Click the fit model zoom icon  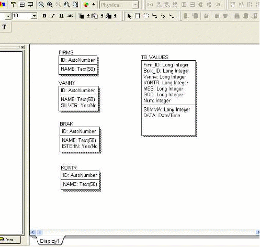coord(75,5)
